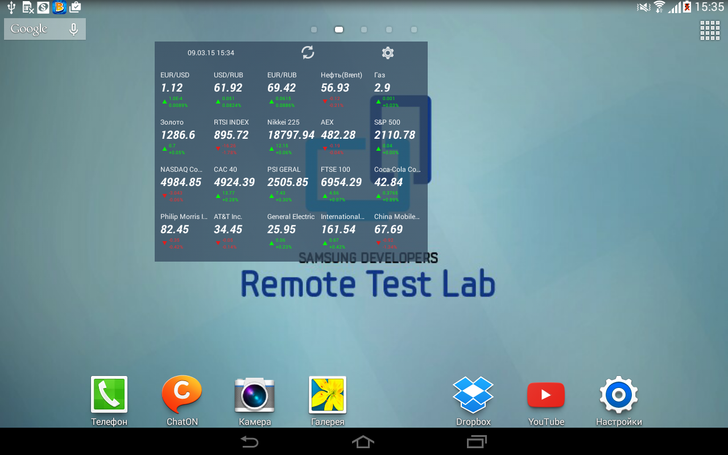Image resolution: width=728 pixels, height=455 pixels.
Task: Tap the status bar clock 15:35
Action: [709, 7]
